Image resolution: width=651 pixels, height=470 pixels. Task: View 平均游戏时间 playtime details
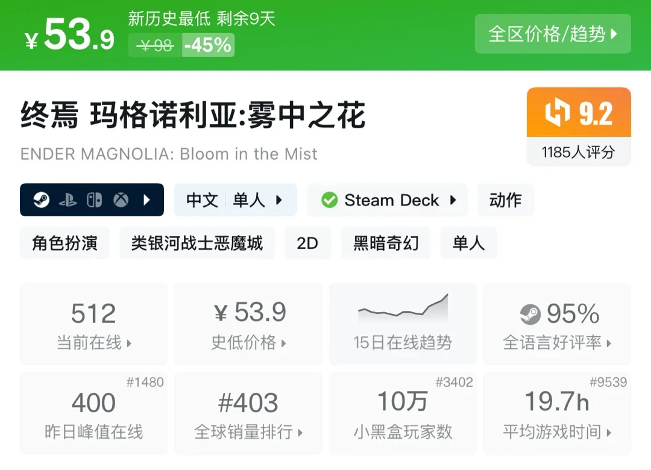click(x=557, y=413)
